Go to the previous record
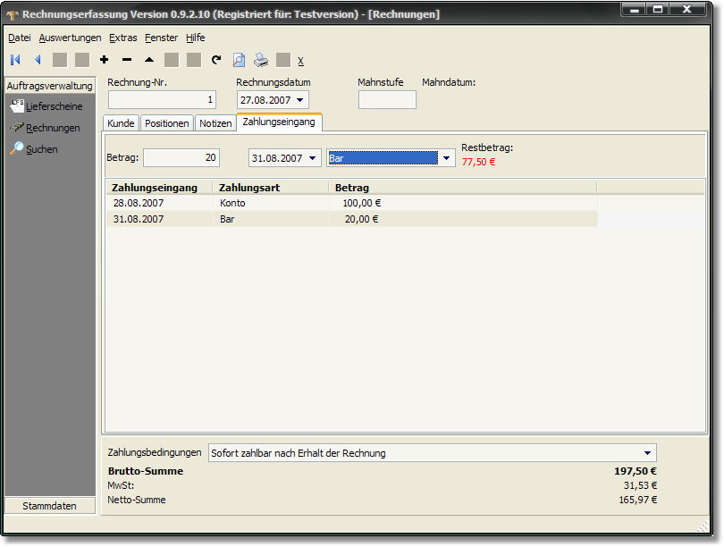Viewport: 724px width, 547px height. click(x=38, y=60)
